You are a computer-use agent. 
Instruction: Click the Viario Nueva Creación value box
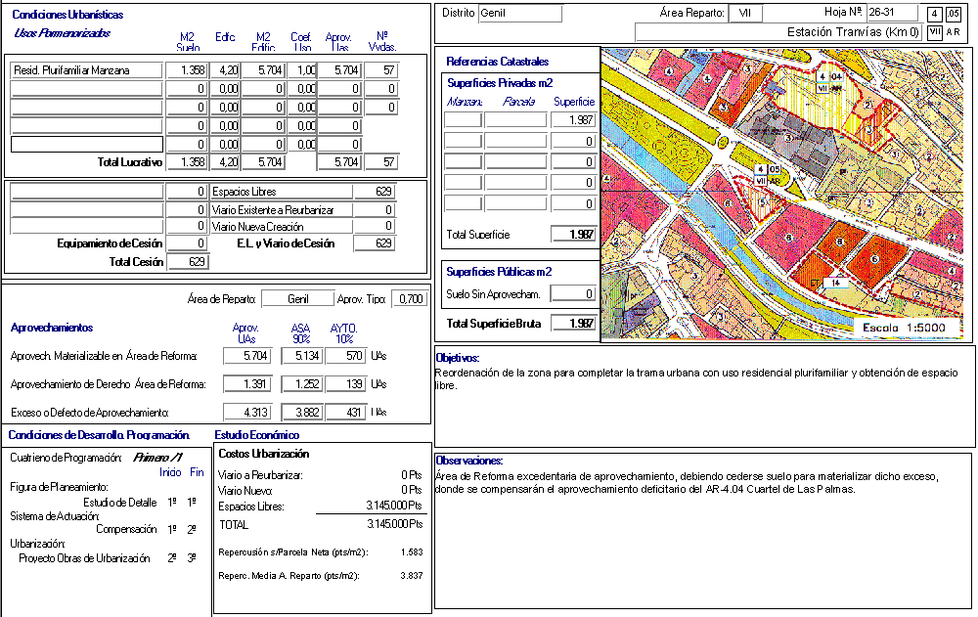[x=375, y=227]
